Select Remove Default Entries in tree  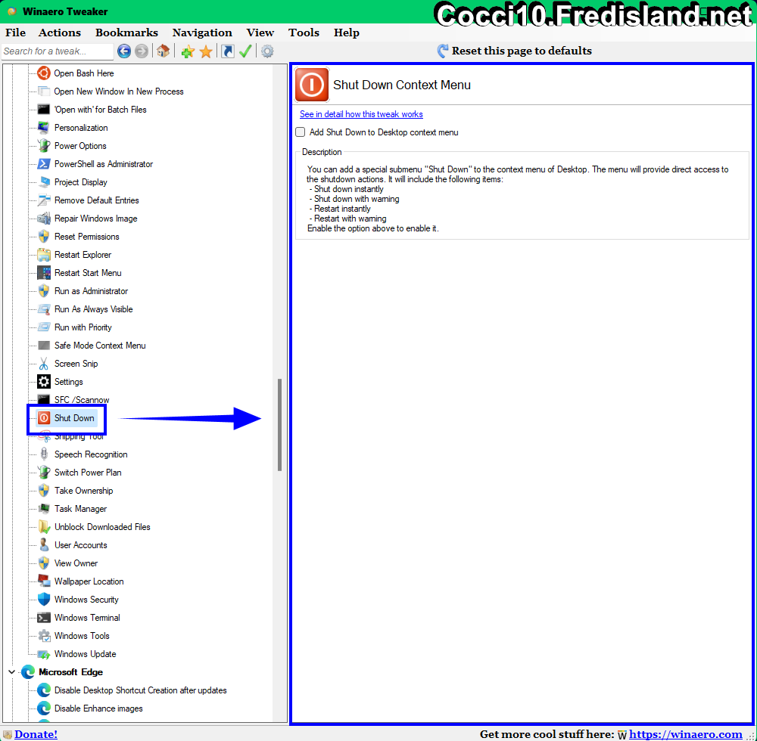click(x=97, y=200)
